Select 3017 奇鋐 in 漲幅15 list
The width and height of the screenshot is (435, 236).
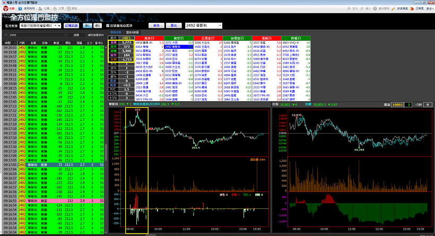tap(267, 43)
